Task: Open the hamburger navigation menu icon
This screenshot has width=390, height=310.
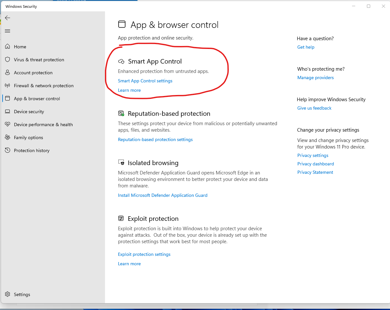Action: click(x=7, y=31)
